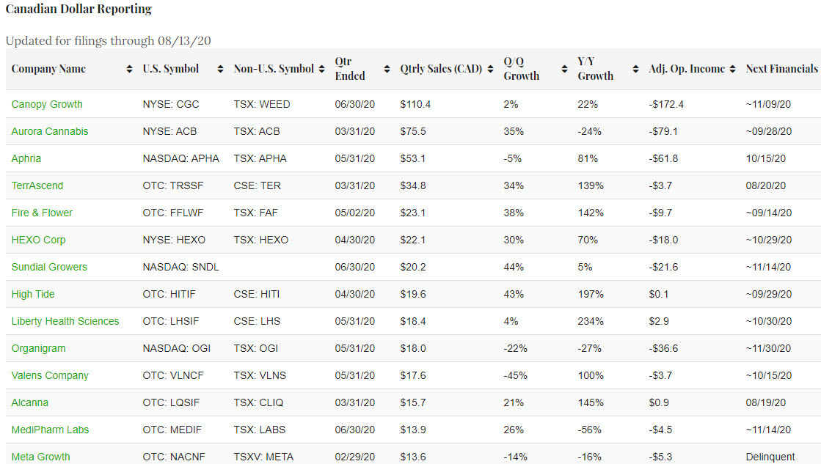Click the Next Financials column header
This screenshot has height=464, width=821.
pos(781,69)
